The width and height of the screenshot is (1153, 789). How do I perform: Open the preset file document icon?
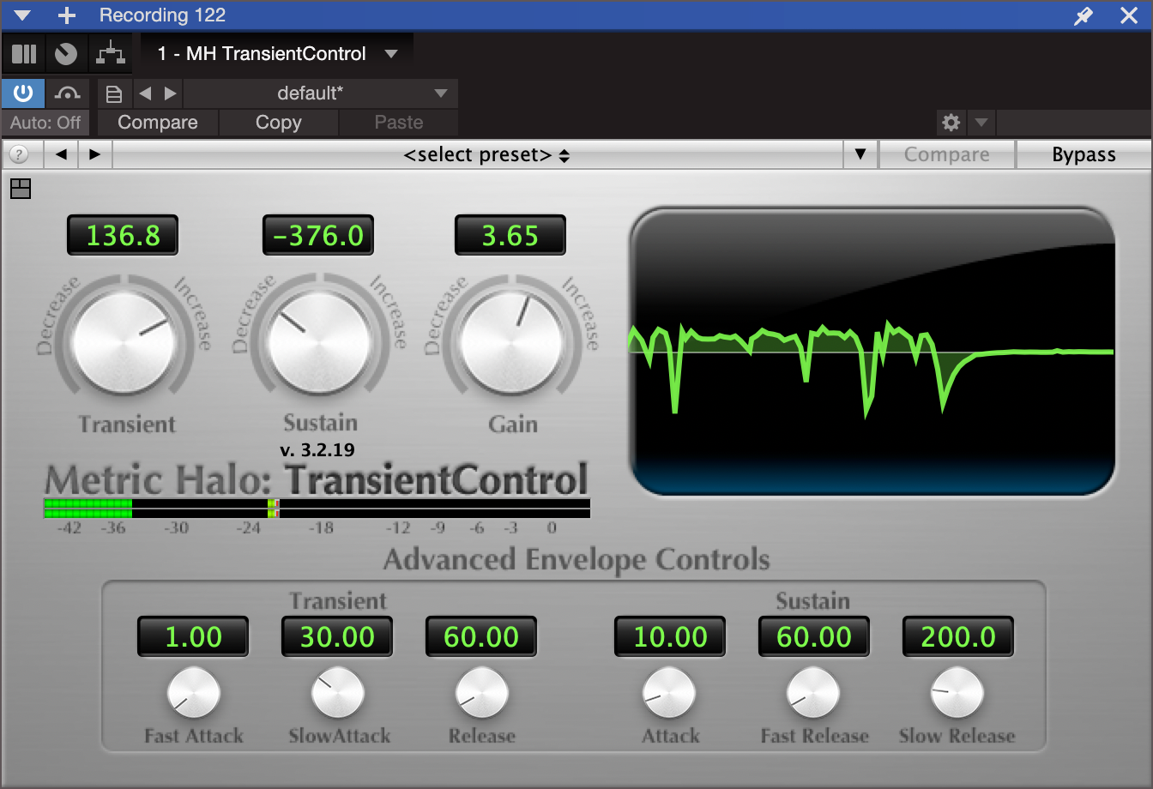tap(114, 93)
